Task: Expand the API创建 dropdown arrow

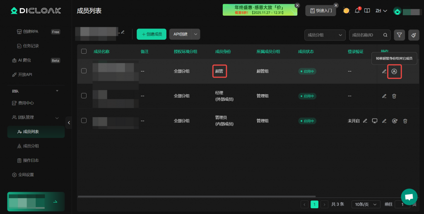Action: pyautogui.click(x=195, y=34)
